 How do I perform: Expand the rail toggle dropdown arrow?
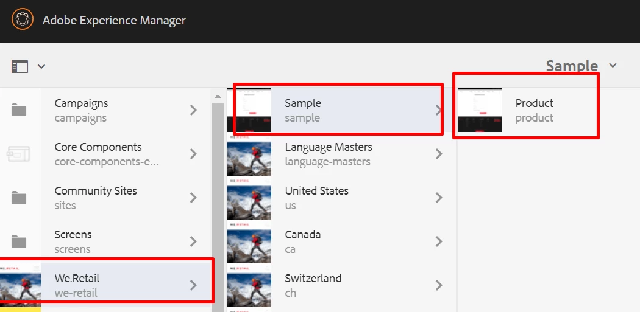click(41, 66)
